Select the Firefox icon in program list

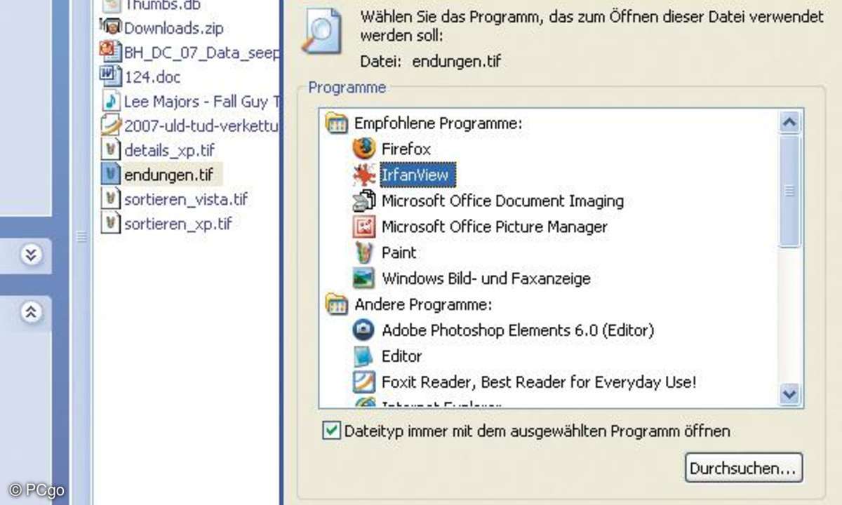point(364,149)
